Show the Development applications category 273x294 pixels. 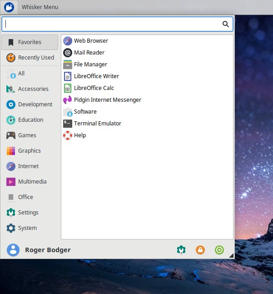pyautogui.click(x=30, y=105)
